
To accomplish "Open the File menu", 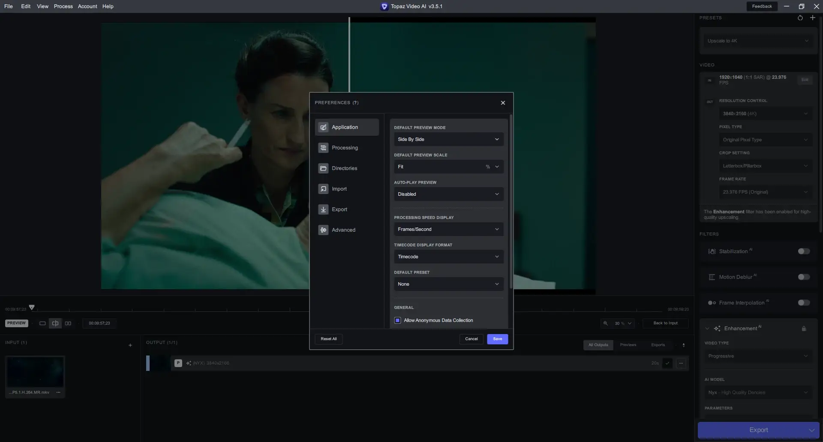I will click(9, 6).
